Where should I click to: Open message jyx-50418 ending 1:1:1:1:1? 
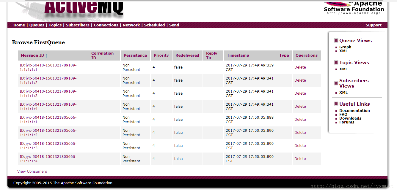(48, 120)
